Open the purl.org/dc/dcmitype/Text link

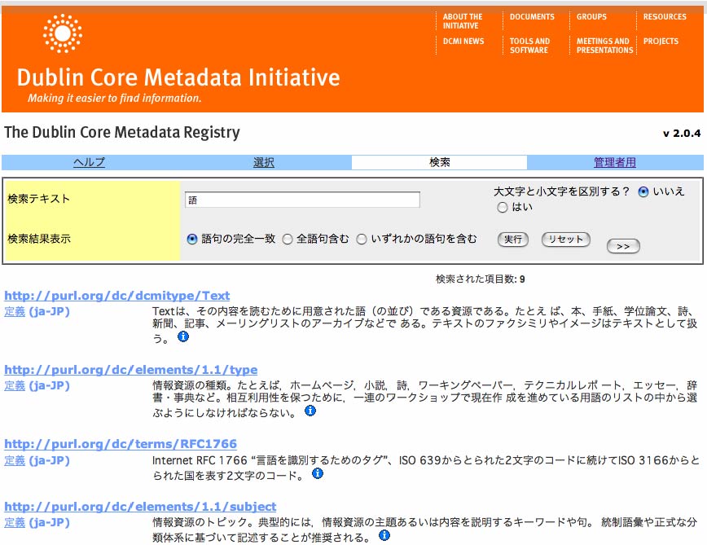(117, 296)
